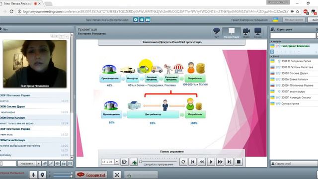Jump to the first slide

tap(192, 162)
